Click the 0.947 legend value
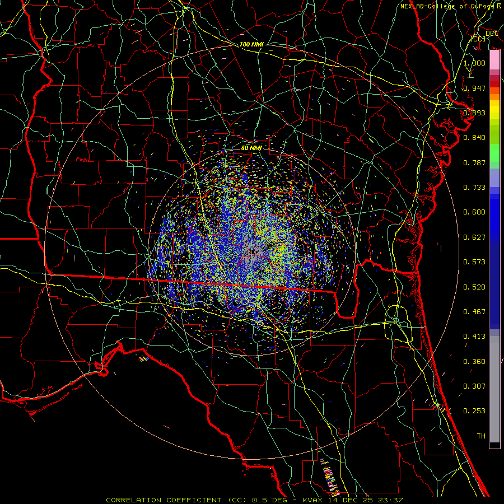 click(x=474, y=88)
